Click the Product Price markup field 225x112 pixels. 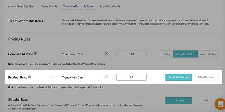tap(131, 77)
